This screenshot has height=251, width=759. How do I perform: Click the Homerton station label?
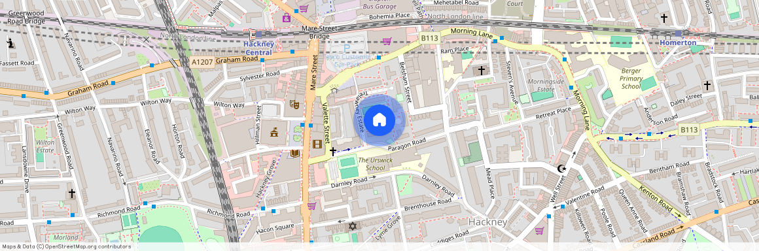click(x=678, y=42)
